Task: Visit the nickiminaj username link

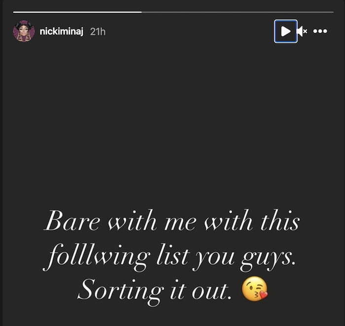Action: point(62,32)
